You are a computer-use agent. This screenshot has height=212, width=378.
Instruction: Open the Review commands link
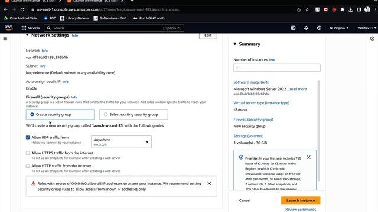click(x=301, y=210)
